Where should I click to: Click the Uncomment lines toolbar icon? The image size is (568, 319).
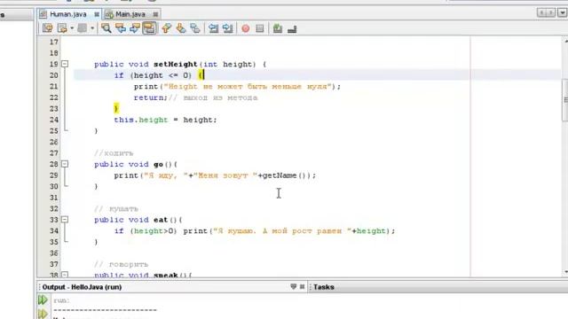(x=292, y=28)
